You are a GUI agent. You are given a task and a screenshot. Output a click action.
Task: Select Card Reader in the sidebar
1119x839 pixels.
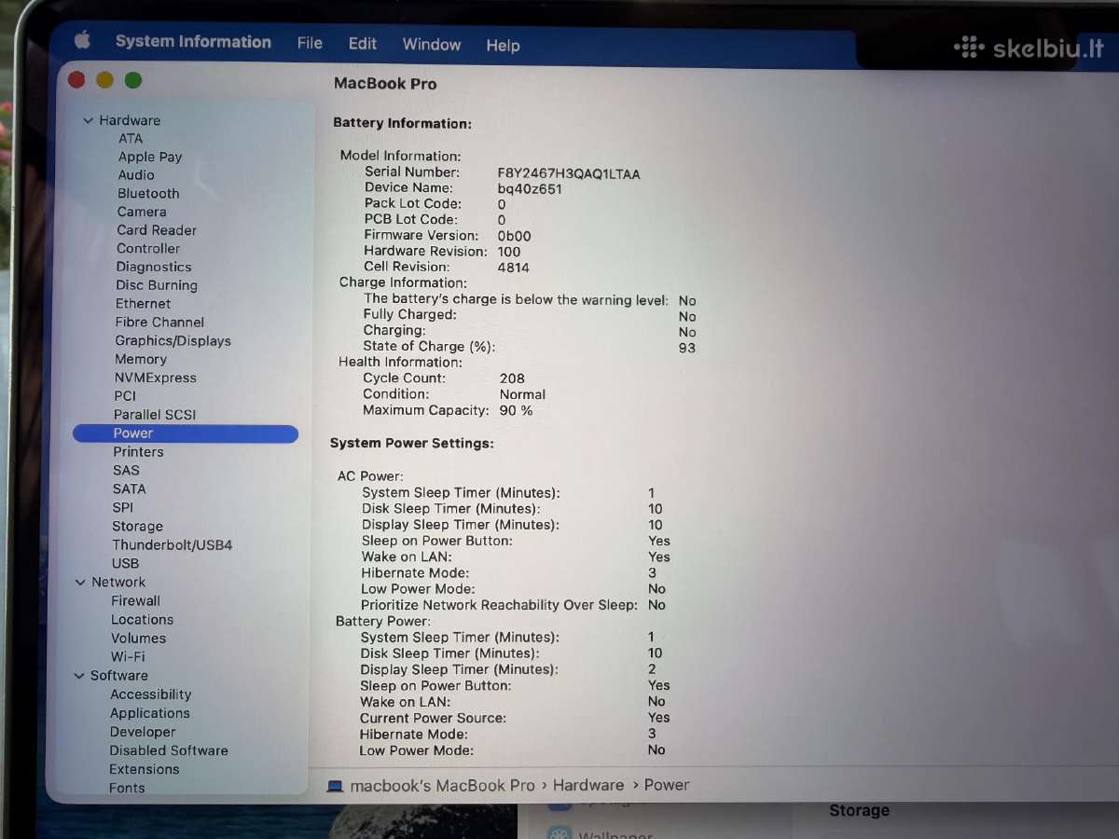(157, 230)
